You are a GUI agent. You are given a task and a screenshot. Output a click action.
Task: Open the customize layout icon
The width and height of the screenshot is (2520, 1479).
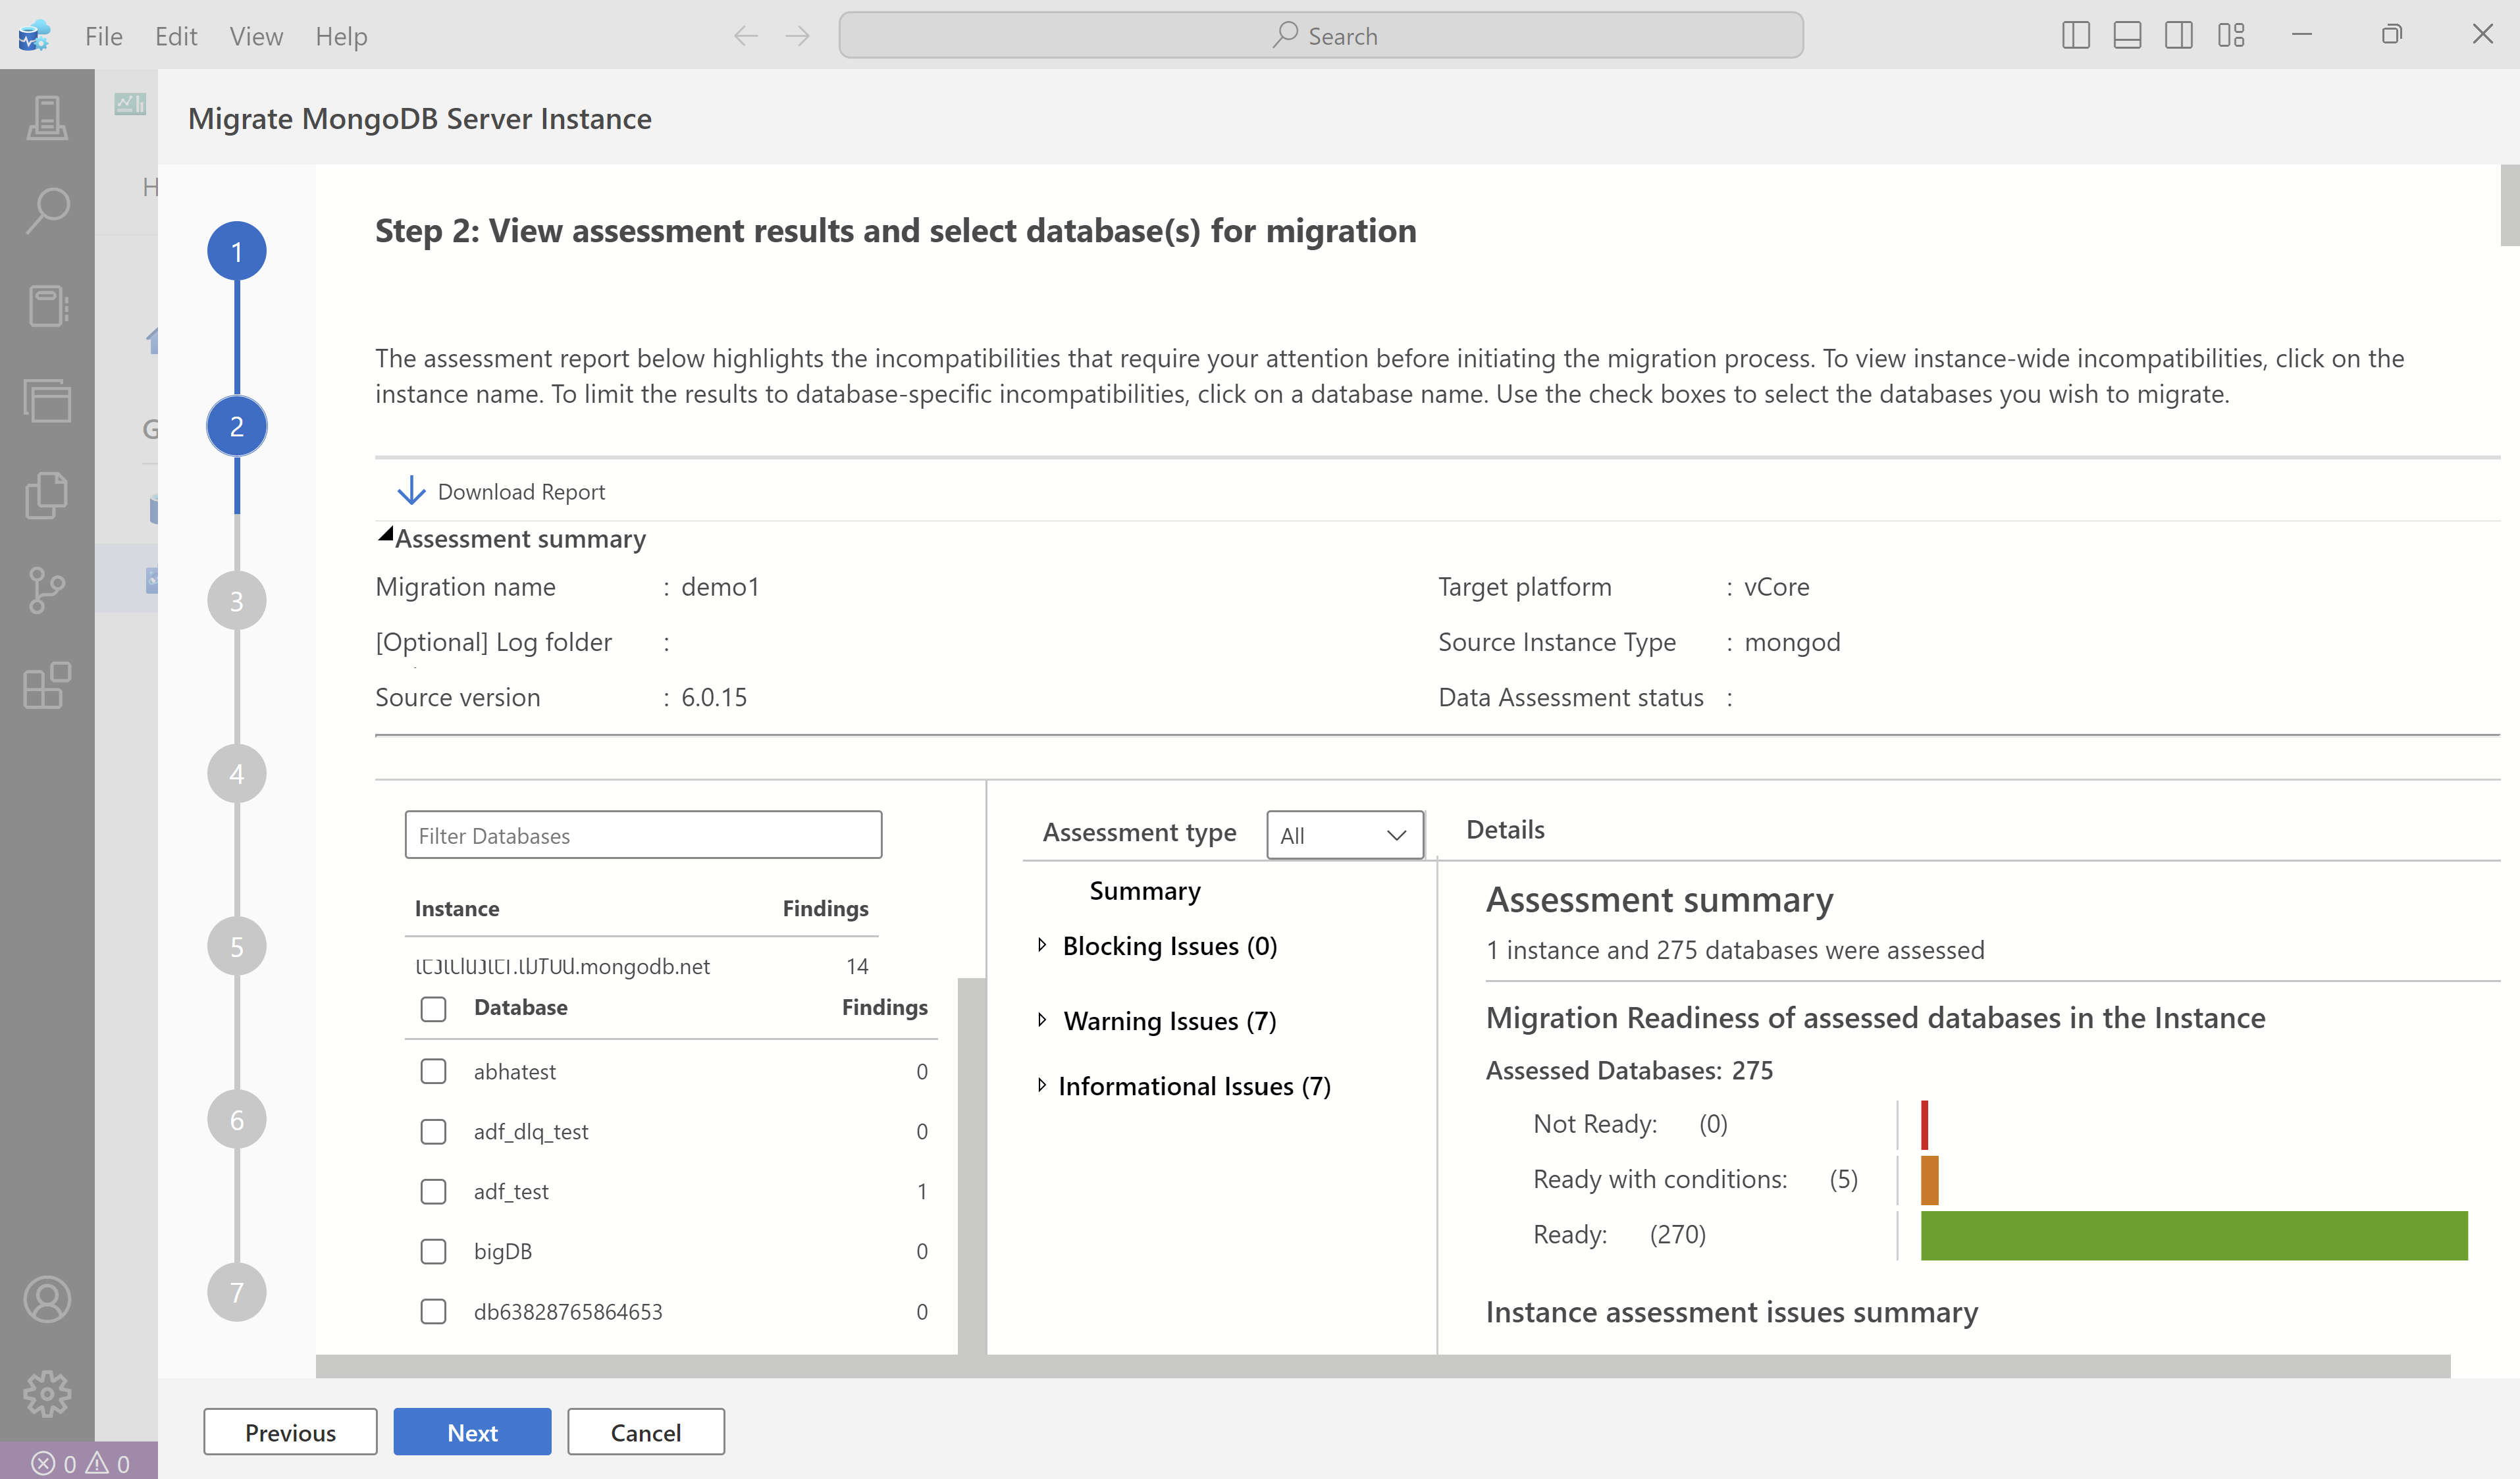2231,35
